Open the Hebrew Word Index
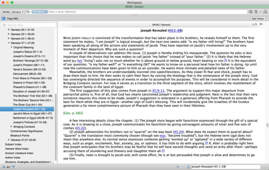The width and height of the screenshot is (269, 170). click(x=17, y=149)
